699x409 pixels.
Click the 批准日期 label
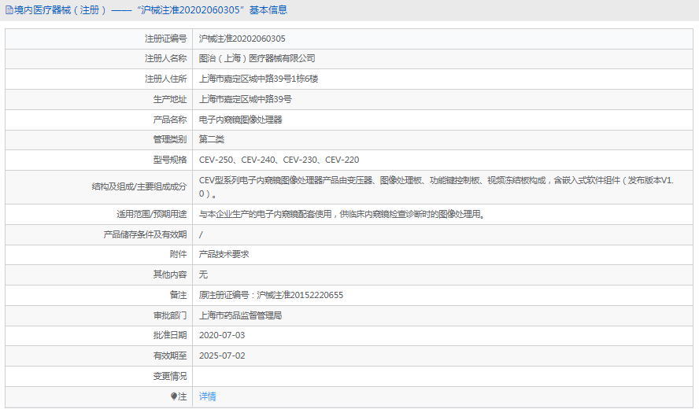click(170, 335)
